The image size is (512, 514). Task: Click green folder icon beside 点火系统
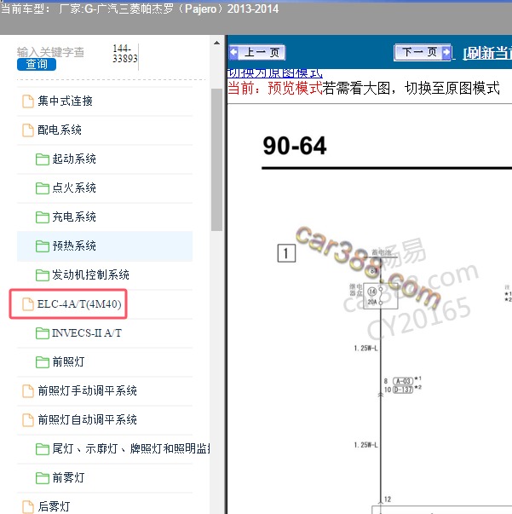[43, 188]
